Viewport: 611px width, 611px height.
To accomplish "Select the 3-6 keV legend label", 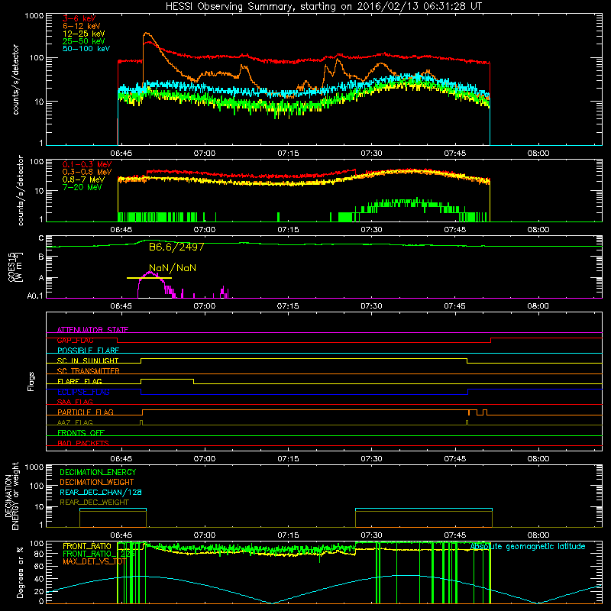I will (79, 18).
